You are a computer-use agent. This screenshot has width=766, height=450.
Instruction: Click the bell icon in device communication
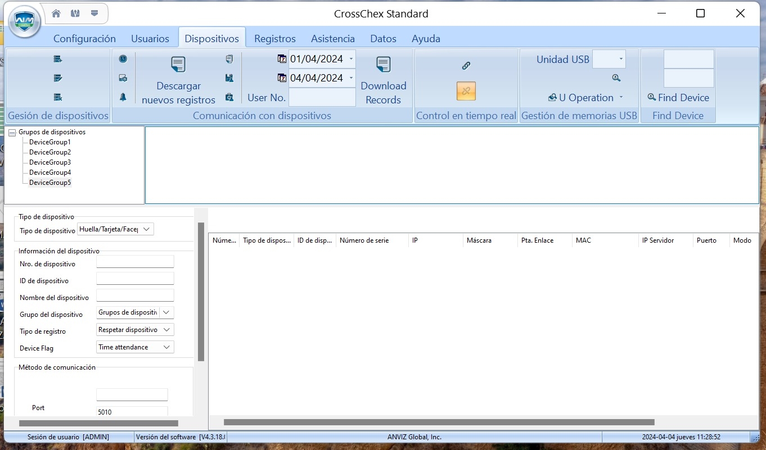(x=123, y=97)
